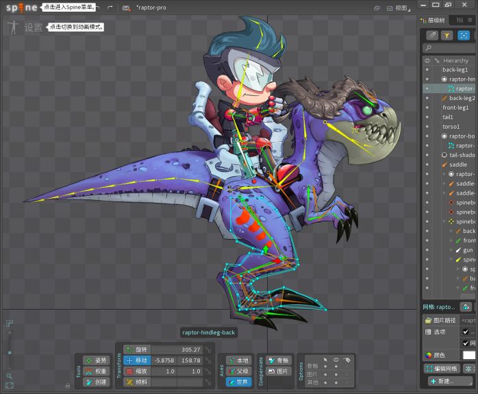Click the window layout icon left of 视图
Viewport: 478px width, 394px height.
[x=377, y=8]
